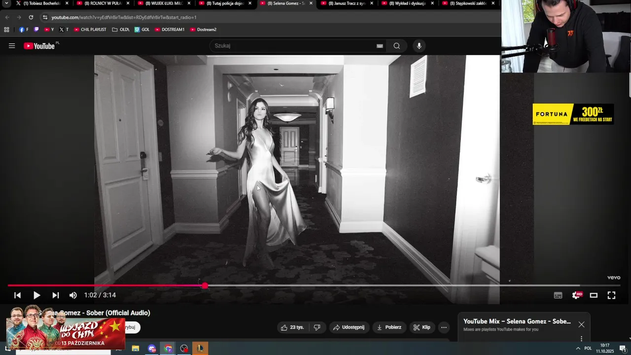The image size is (631, 355).
Task: Change the POL input language
Action: click(588, 349)
